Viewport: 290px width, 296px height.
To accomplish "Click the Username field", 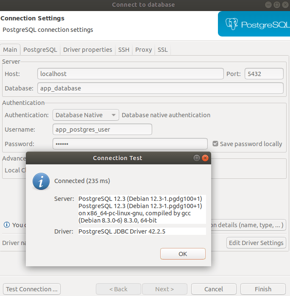I will point(102,129).
